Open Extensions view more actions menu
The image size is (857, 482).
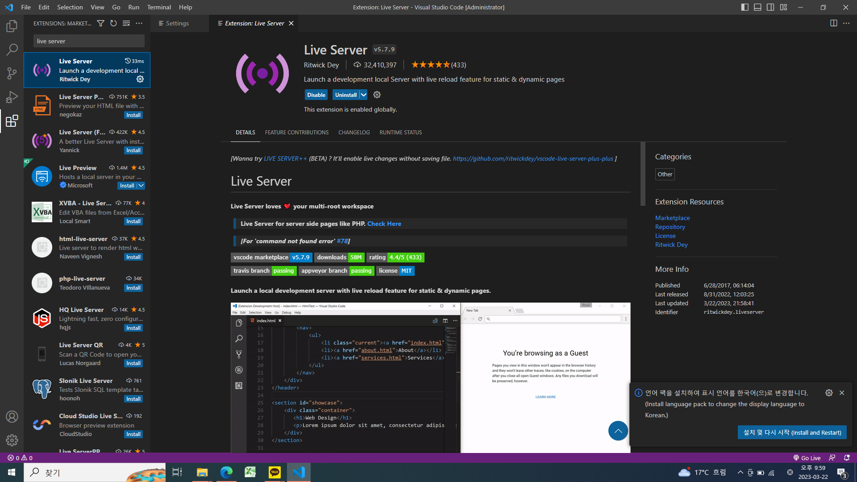coord(139,23)
